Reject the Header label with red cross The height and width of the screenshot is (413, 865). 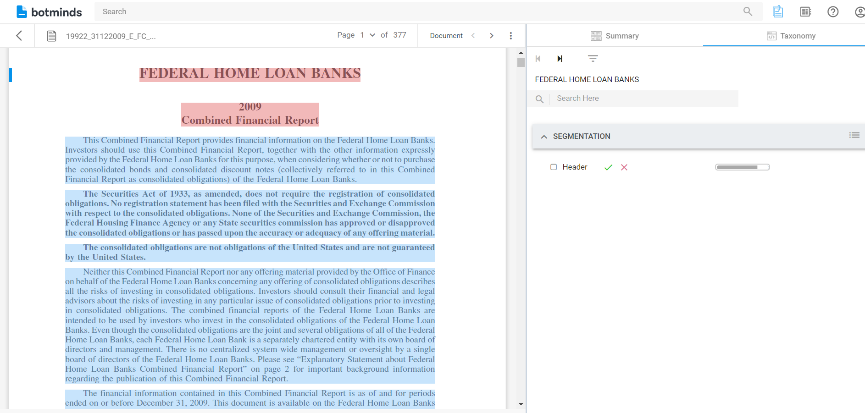tap(624, 167)
